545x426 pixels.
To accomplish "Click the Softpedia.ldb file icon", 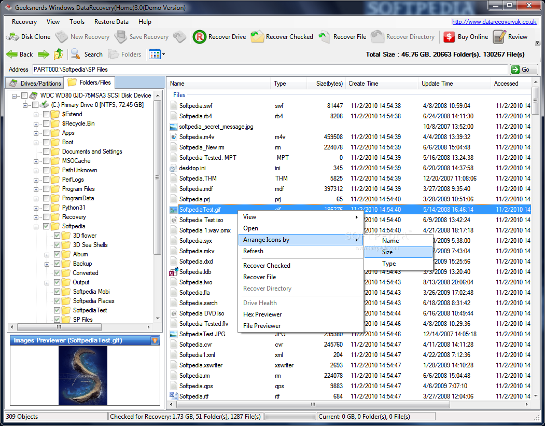I will (x=173, y=271).
